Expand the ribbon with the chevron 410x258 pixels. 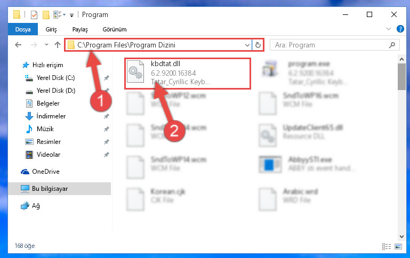tap(389, 29)
